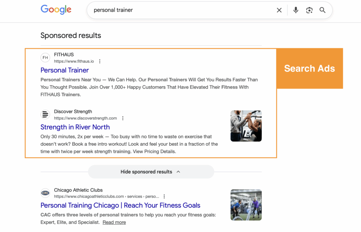Click inside the search input field
The image size is (361, 232).
[x=159, y=10]
